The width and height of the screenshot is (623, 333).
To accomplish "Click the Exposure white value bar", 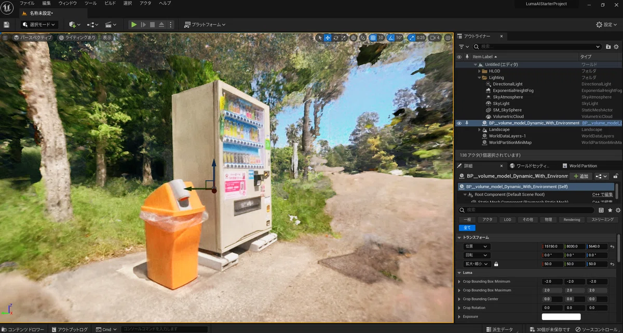I will point(561,316).
